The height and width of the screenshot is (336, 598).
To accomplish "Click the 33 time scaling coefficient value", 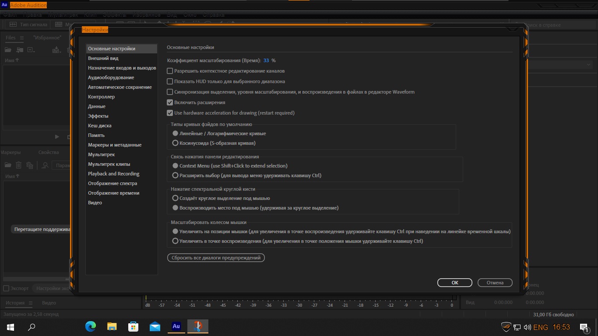I will coord(266,61).
